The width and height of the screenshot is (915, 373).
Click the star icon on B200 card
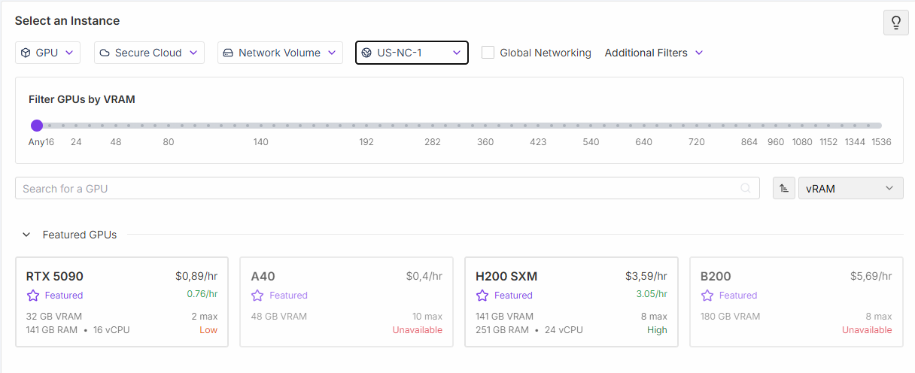707,296
